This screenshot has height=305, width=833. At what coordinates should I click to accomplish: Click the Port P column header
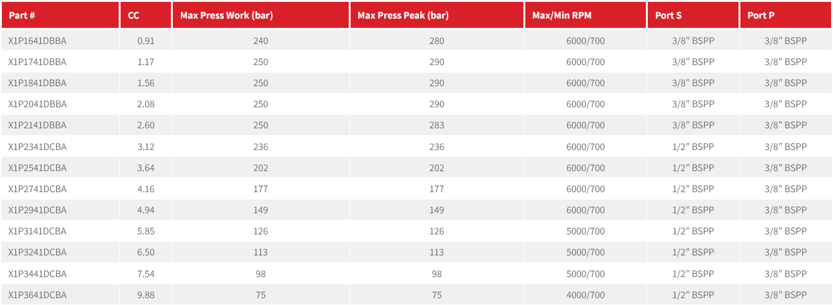click(x=760, y=15)
